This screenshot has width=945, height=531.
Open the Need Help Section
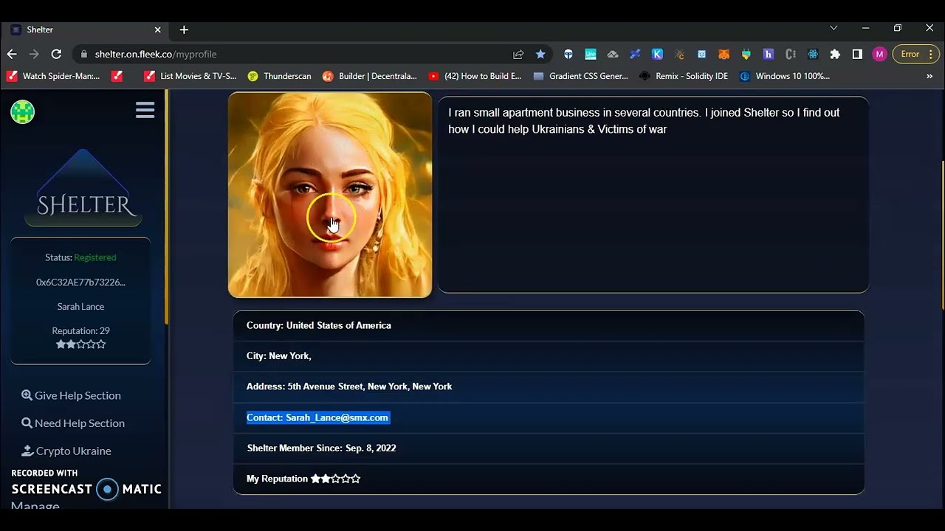coord(73,423)
